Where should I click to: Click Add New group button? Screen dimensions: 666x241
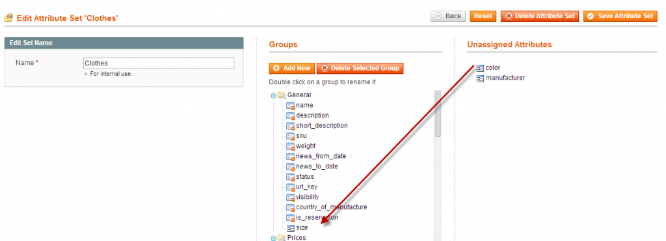[292, 69]
